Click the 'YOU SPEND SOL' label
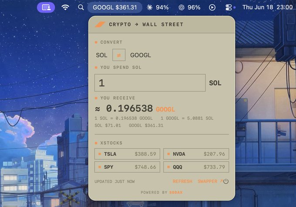Viewport: 296px width, 207px height. [121, 67]
